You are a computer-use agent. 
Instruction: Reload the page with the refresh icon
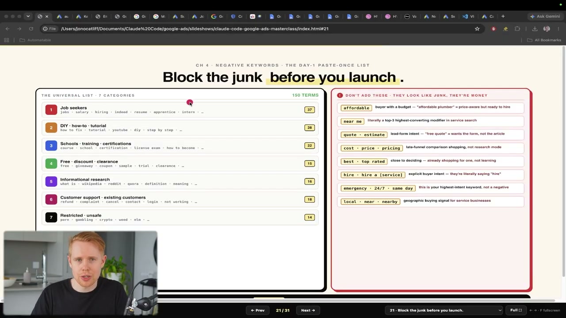coord(31,29)
